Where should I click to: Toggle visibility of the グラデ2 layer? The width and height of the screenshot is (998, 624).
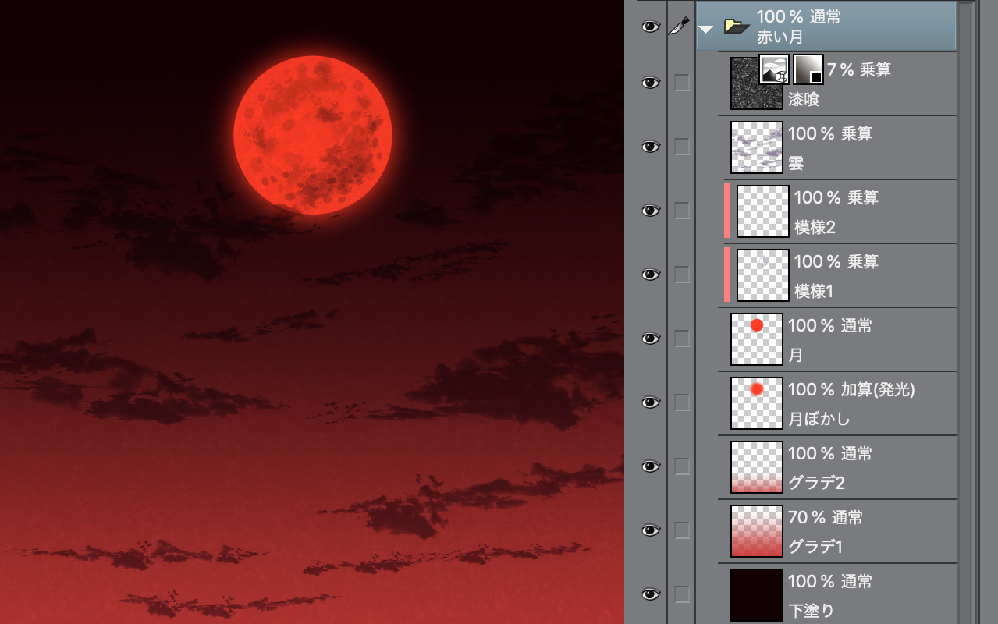(651, 466)
